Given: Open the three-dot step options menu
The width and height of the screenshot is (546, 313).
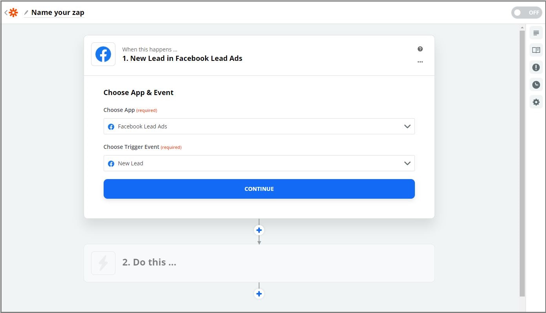Looking at the screenshot, I should (x=420, y=62).
